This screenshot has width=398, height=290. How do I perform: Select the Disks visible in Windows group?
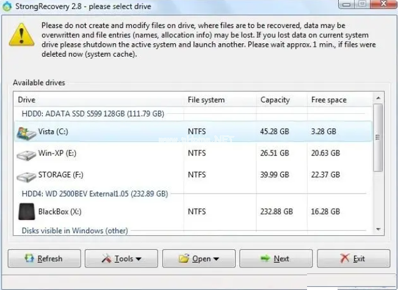click(74, 231)
